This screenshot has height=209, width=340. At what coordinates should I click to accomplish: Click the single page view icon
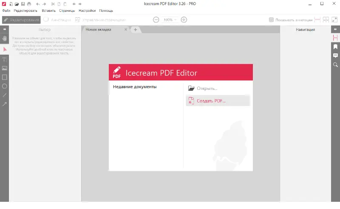click(x=317, y=20)
